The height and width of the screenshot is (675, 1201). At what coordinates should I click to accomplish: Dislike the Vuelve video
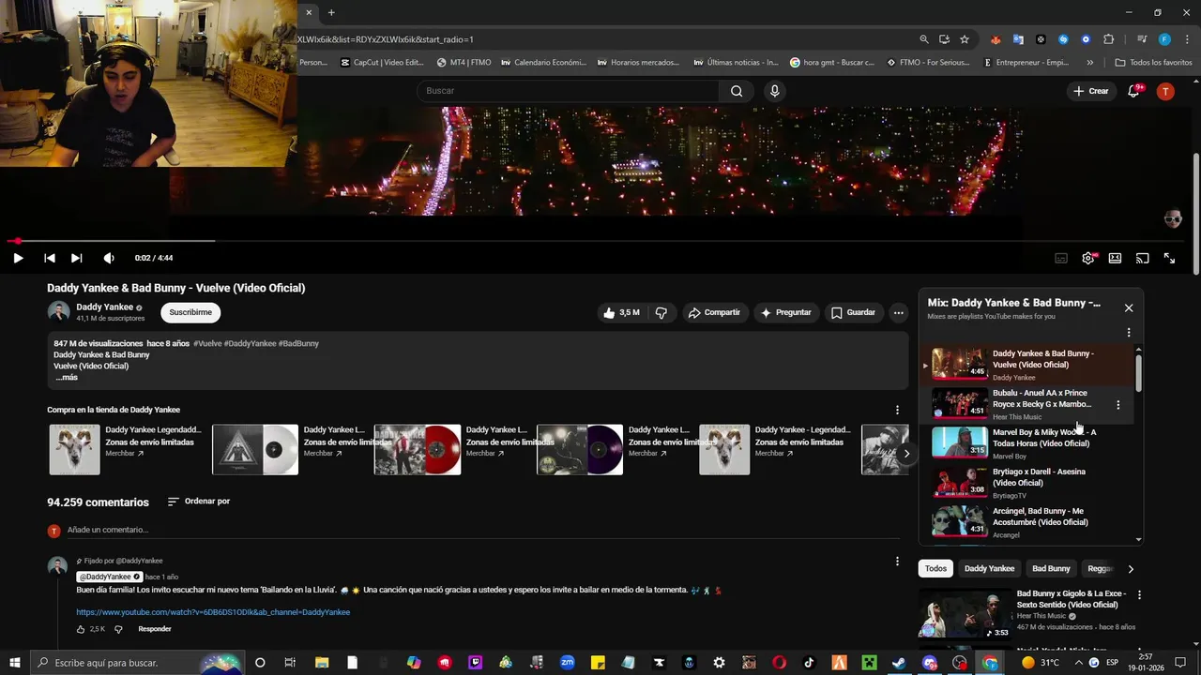click(661, 312)
